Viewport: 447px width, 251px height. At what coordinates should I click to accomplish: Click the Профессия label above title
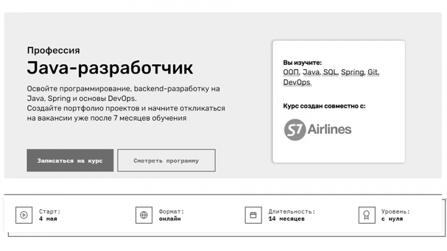click(53, 50)
